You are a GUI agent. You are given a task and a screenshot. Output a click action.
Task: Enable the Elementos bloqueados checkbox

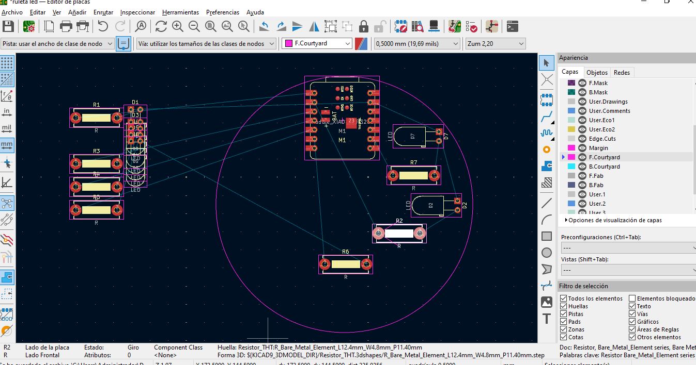(632, 298)
